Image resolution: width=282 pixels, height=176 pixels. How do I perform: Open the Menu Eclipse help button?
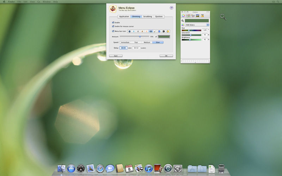(171, 8)
